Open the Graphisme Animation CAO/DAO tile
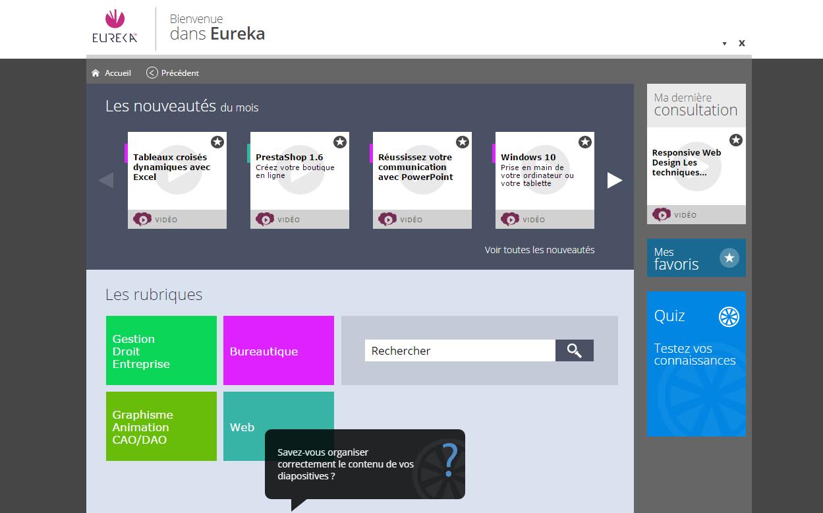The height and width of the screenshot is (513, 823). (x=161, y=426)
